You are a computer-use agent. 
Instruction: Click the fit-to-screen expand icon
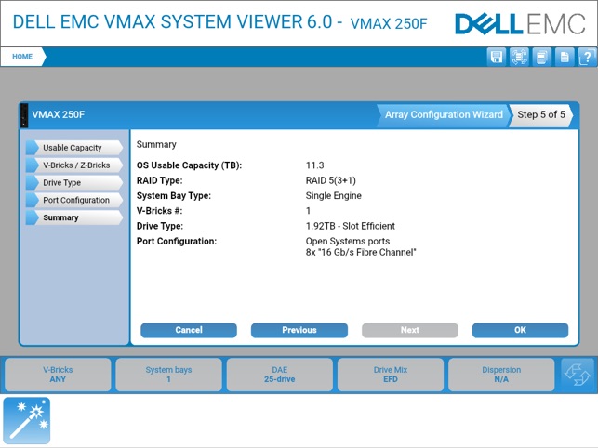click(x=519, y=58)
